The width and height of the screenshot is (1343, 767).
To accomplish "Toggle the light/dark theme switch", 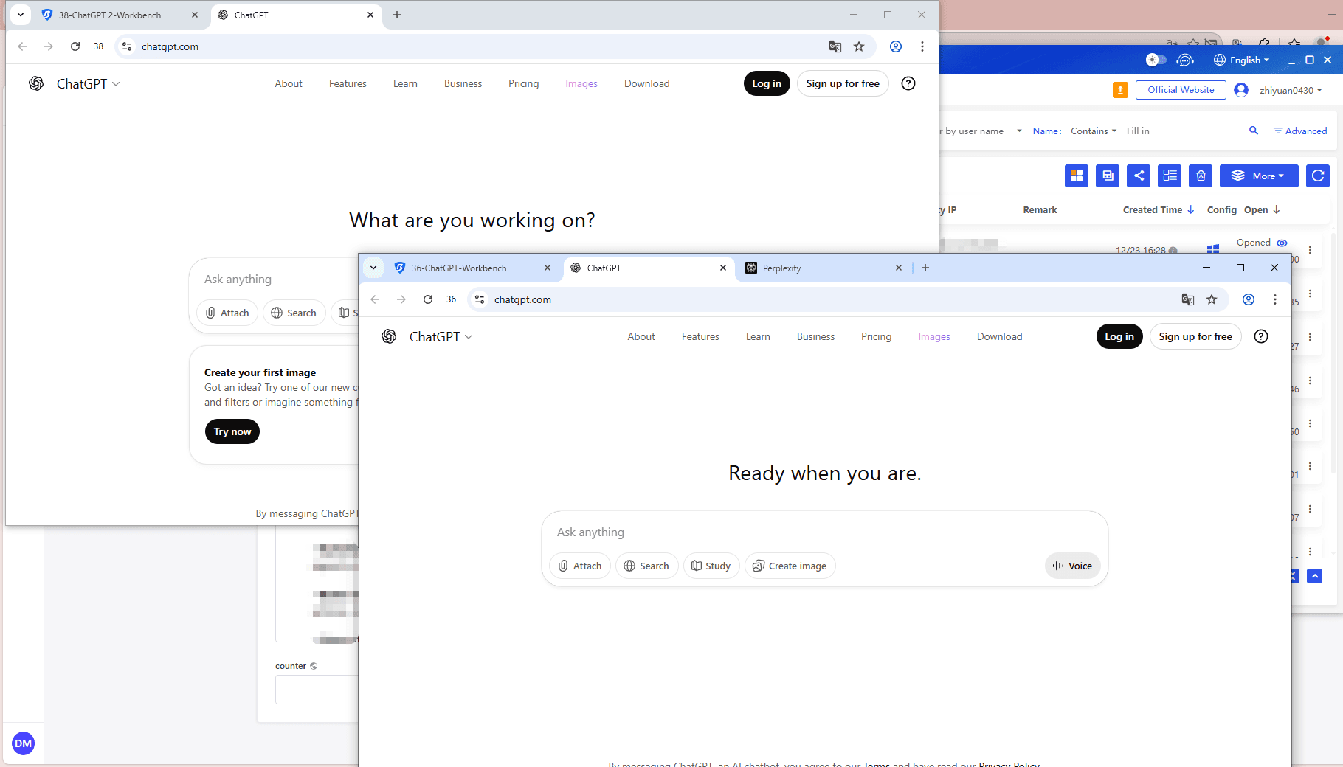I will point(1156,60).
